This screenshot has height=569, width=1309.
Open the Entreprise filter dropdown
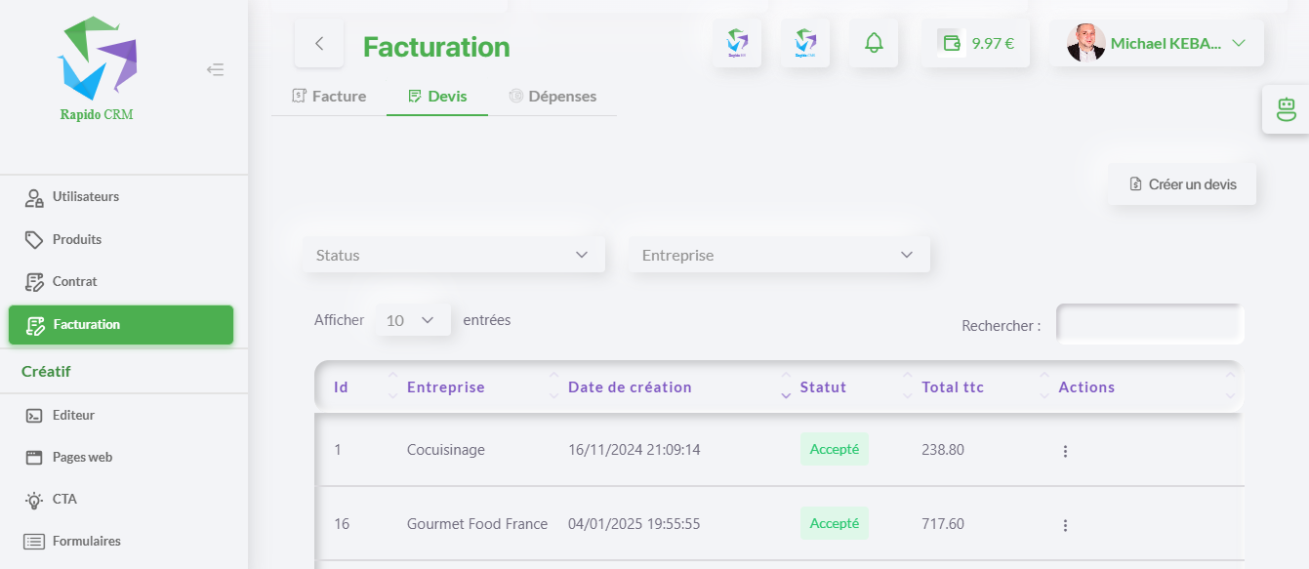(x=779, y=255)
